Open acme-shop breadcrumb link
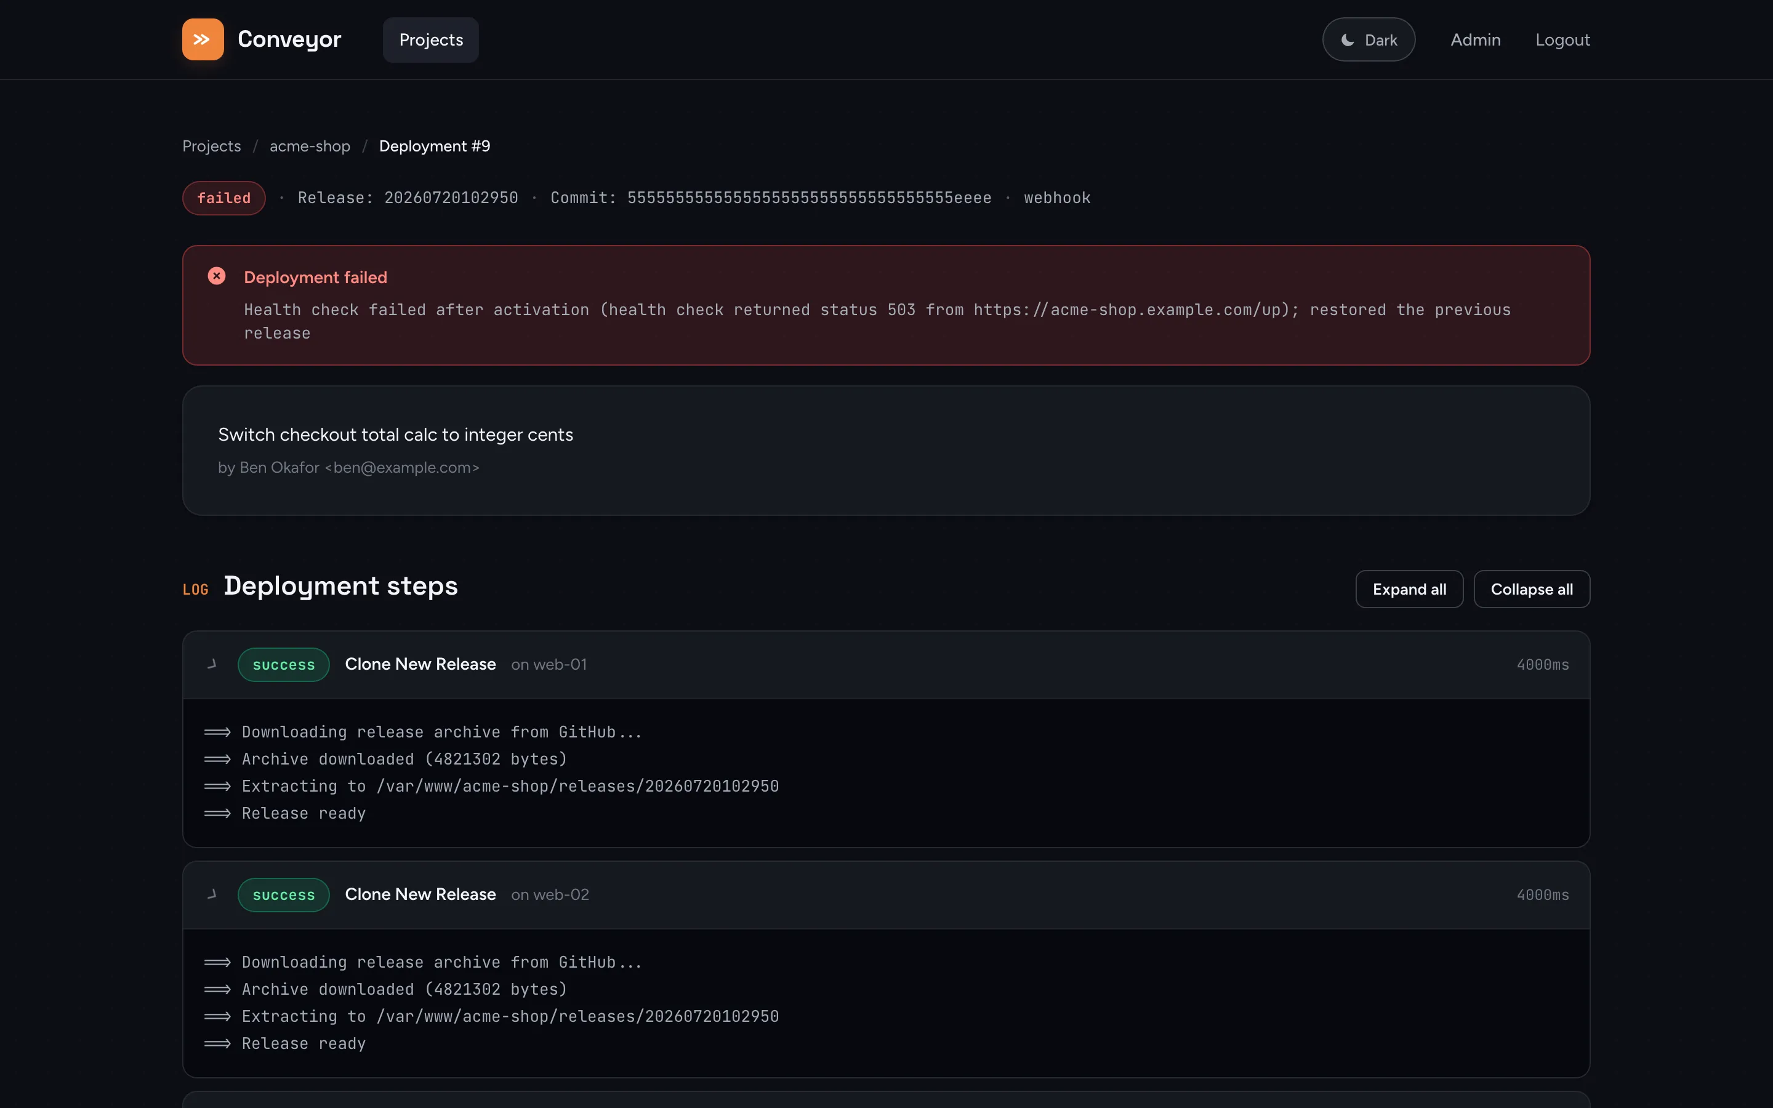The width and height of the screenshot is (1773, 1108). pos(310,146)
